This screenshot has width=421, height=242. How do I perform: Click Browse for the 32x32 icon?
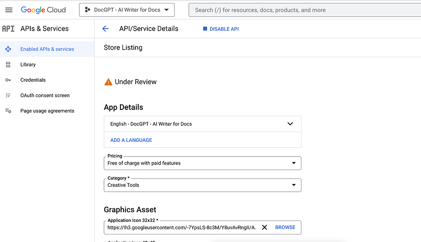pos(285,227)
